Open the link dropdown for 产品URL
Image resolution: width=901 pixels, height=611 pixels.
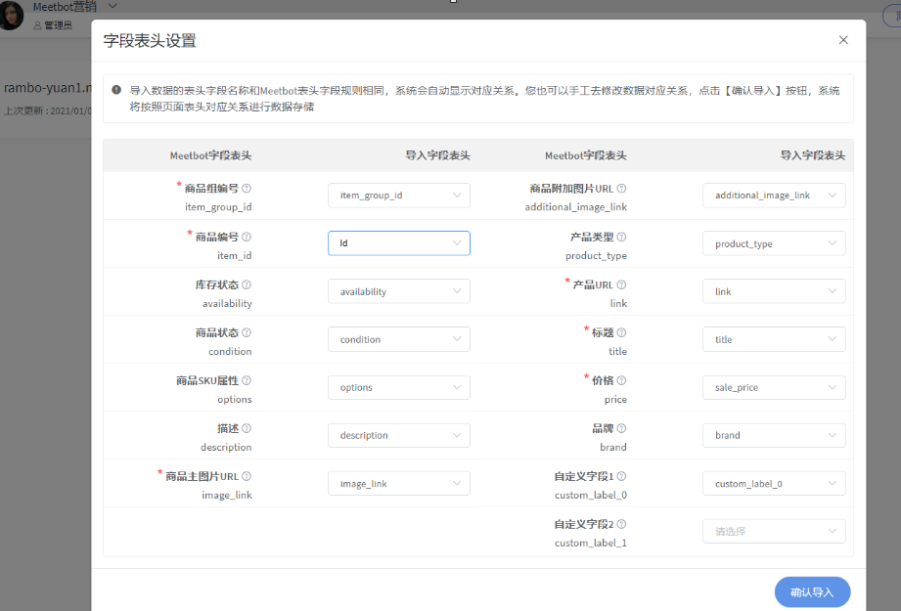(774, 291)
